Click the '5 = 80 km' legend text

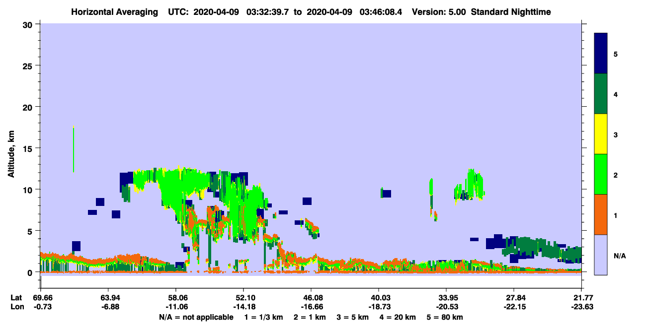444,317
